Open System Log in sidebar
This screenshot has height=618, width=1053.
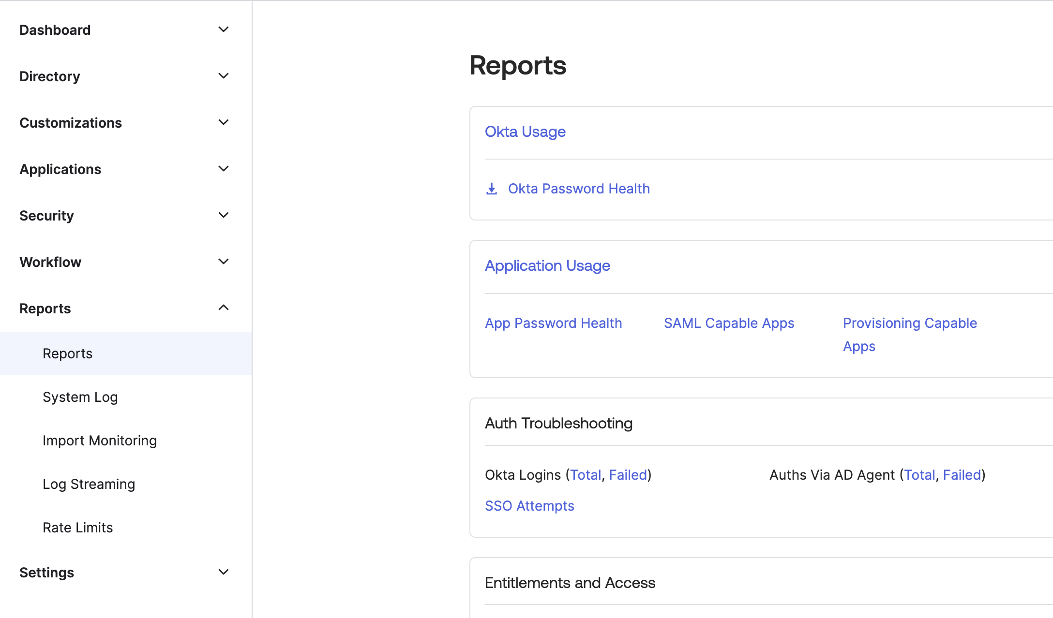tap(80, 397)
